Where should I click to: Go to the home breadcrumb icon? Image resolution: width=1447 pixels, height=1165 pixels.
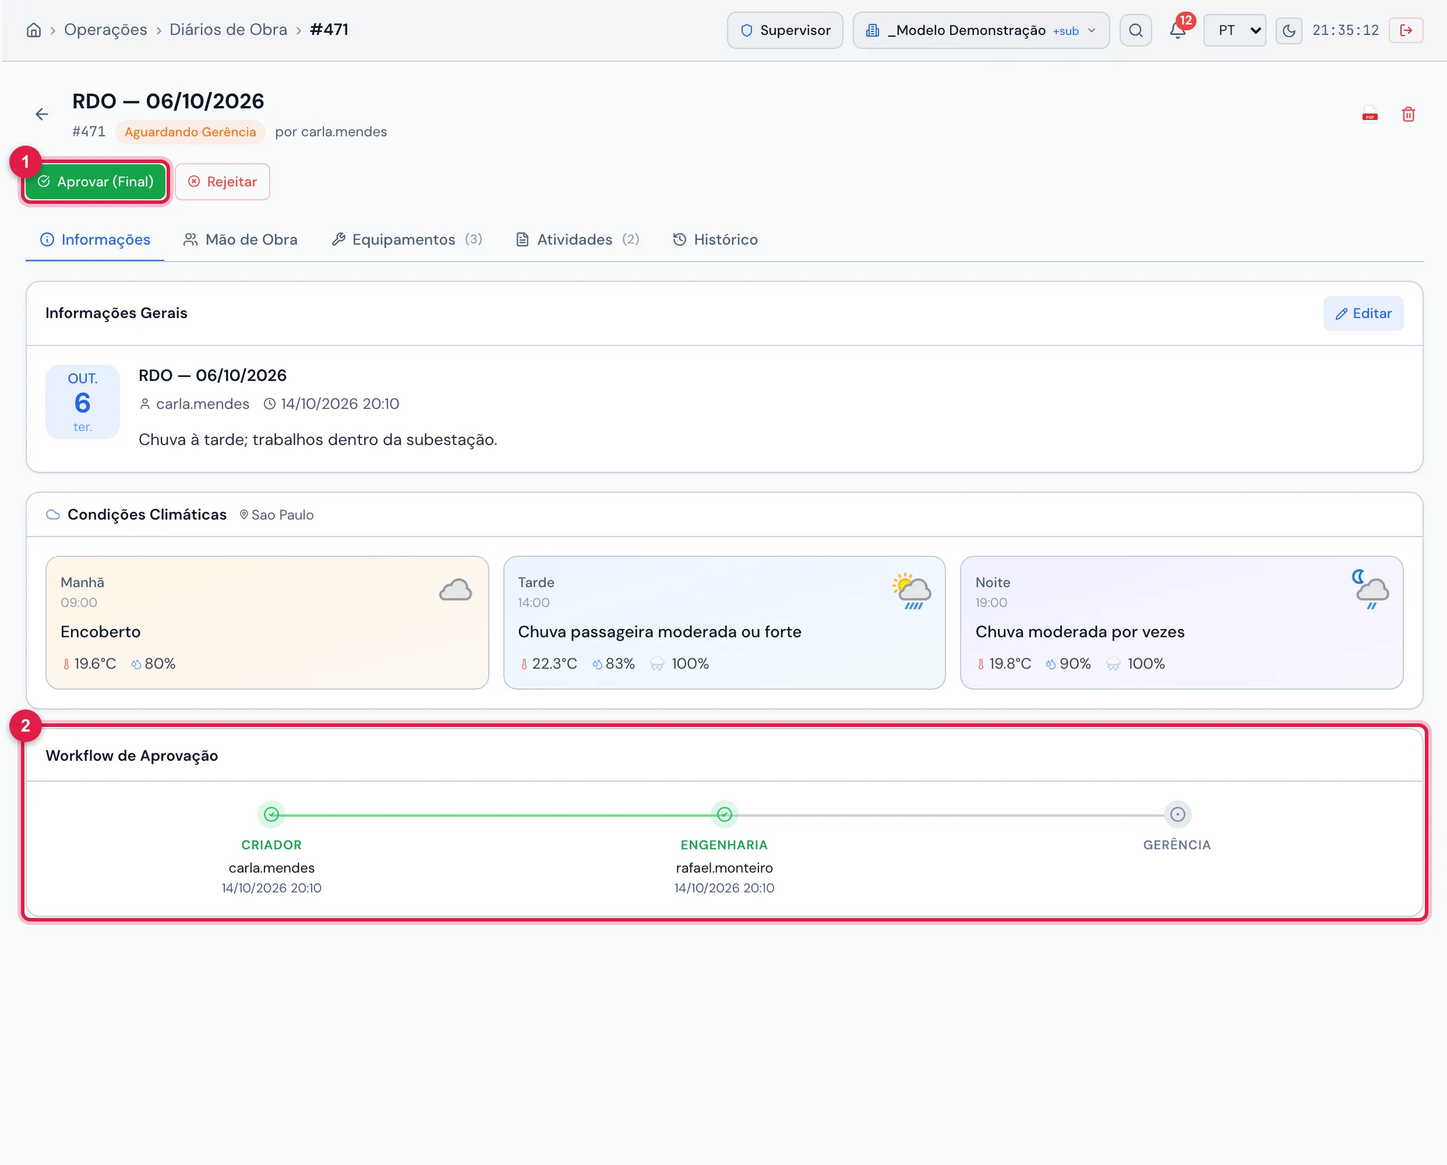coord(34,30)
